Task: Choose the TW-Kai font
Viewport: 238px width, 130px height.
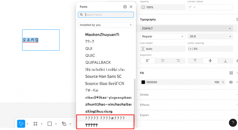Action: click(92, 90)
